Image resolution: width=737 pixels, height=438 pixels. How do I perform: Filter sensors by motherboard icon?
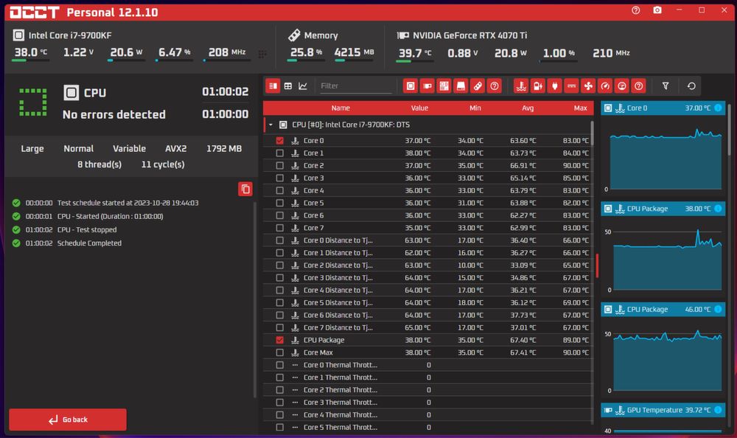(x=444, y=86)
